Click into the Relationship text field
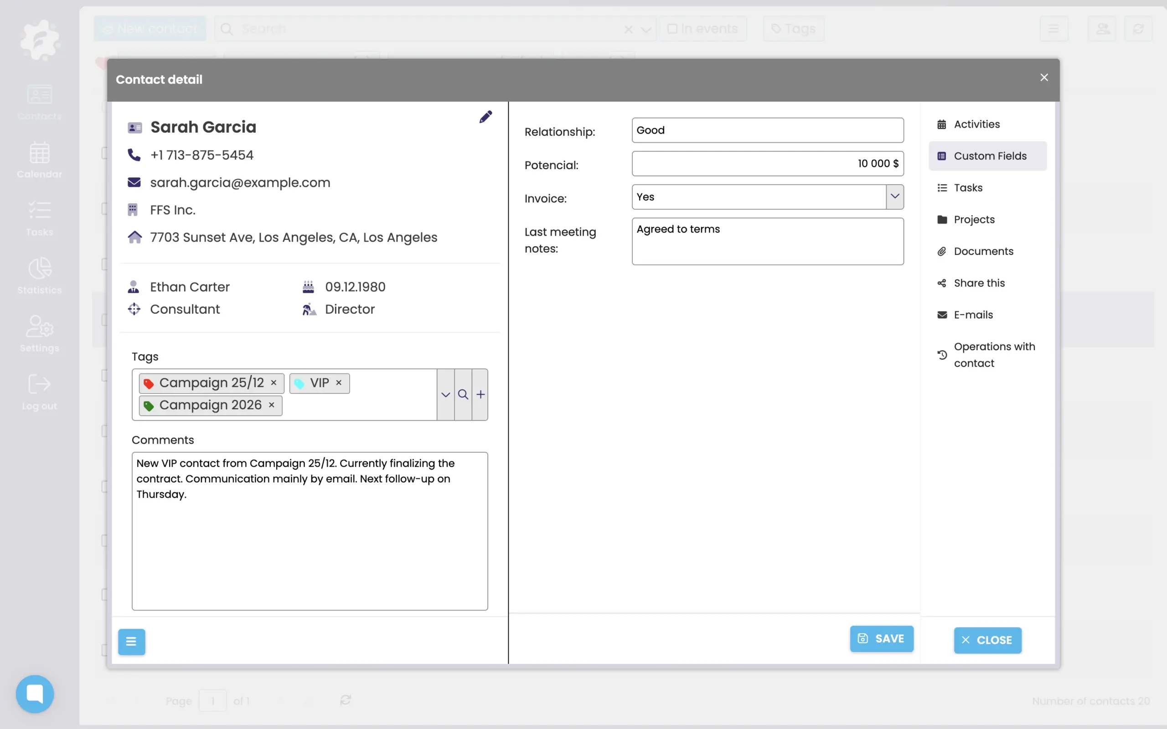This screenshot has width=1167, height=729. [767, 130]
